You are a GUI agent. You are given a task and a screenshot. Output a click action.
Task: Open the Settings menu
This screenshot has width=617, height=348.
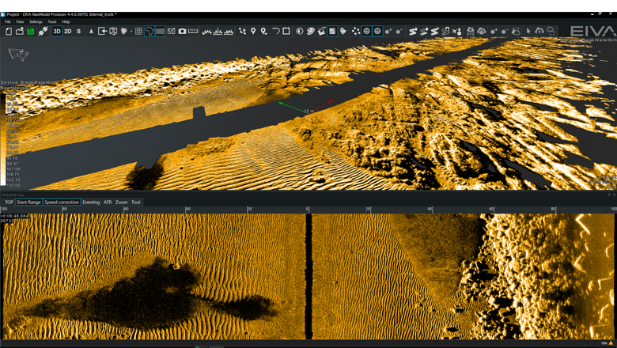(36, 21)
